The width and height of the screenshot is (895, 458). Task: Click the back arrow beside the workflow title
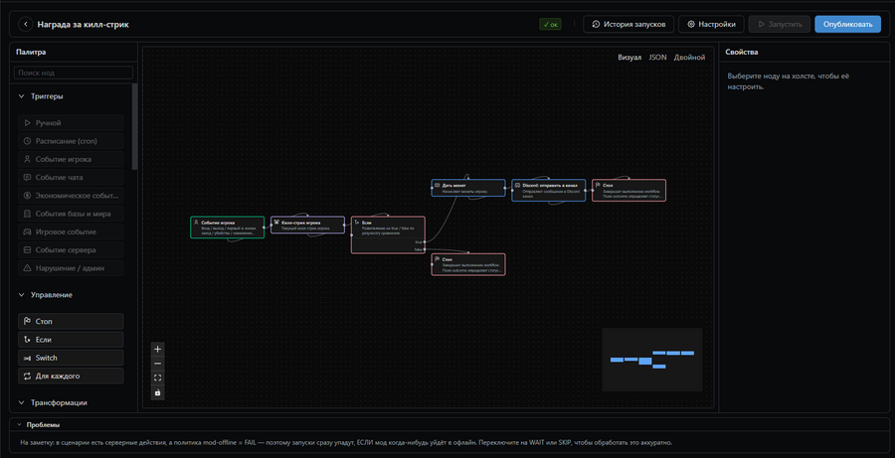point(26,25)
